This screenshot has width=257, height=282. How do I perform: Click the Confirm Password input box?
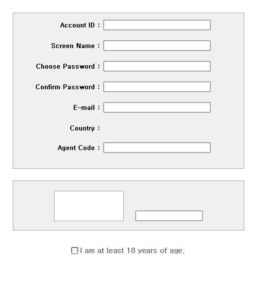click(x=157, y=87)
